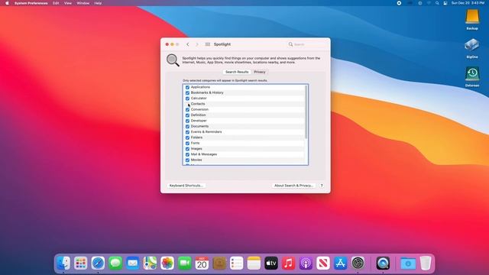
Task: Click screen recording stop icon in menu bar
Action: 399,3
